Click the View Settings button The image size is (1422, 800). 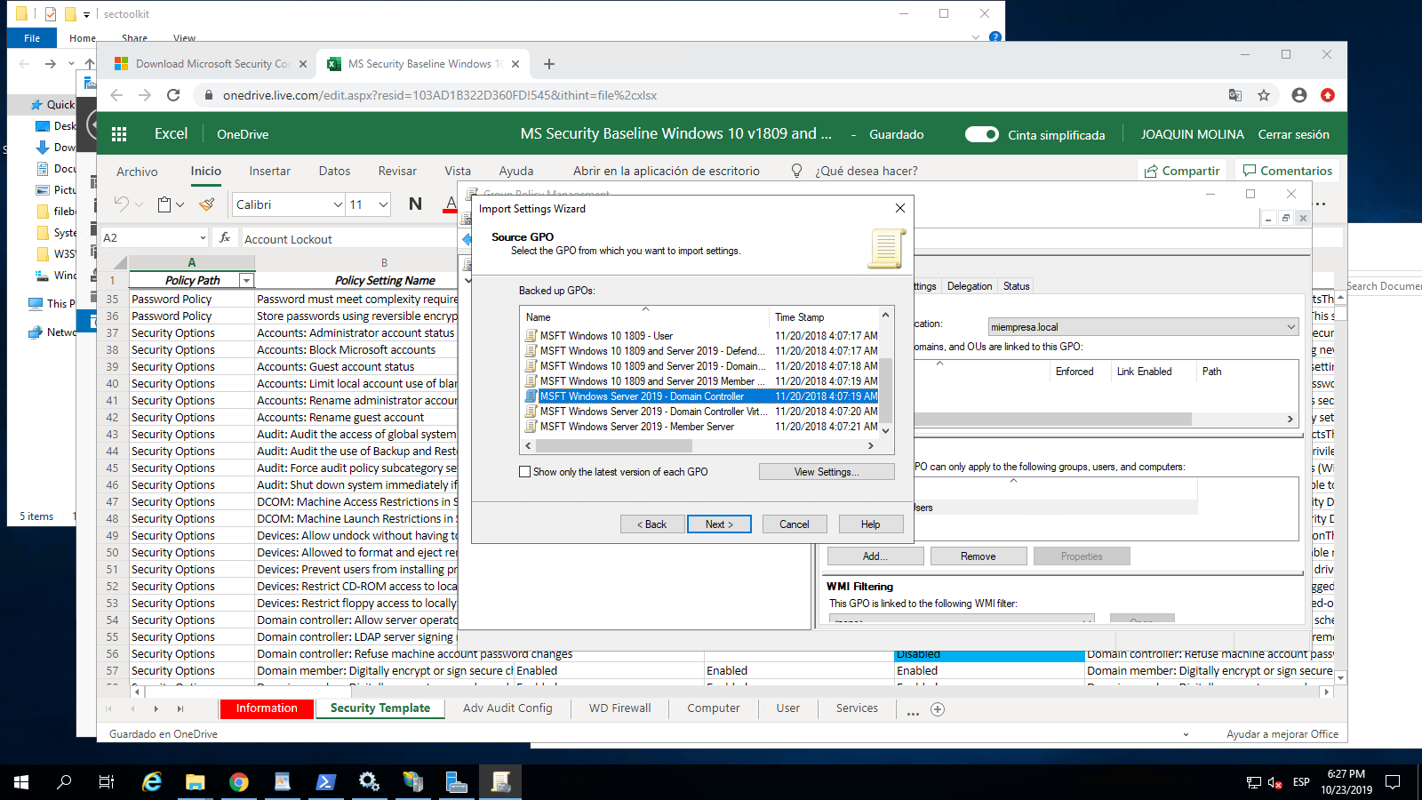pos(827,472)
